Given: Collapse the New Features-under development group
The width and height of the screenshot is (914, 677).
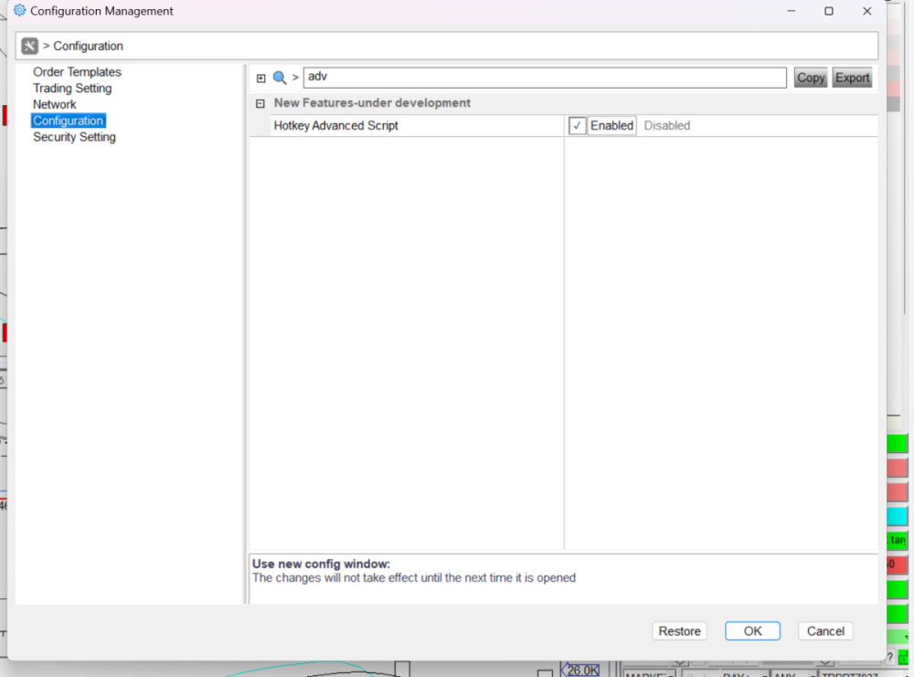Looking at the screenshot, I should pyautogui.click(x=261, y=104).
